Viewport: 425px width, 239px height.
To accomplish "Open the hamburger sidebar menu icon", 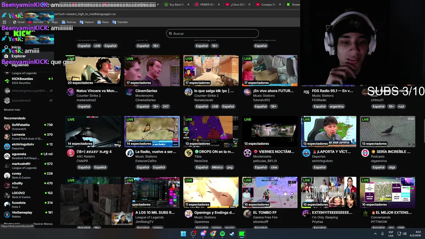I will [7, 34].
